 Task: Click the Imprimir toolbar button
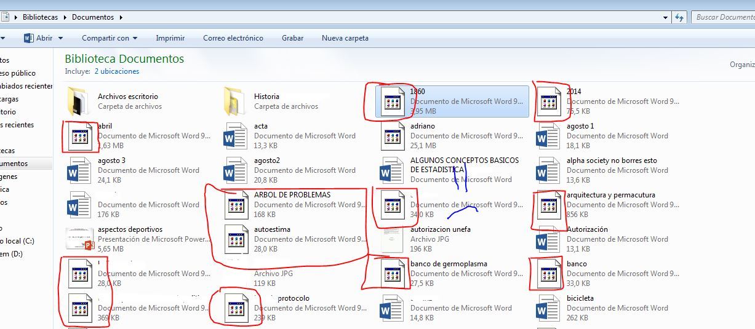pyautogui.click(x=170, y=38)
